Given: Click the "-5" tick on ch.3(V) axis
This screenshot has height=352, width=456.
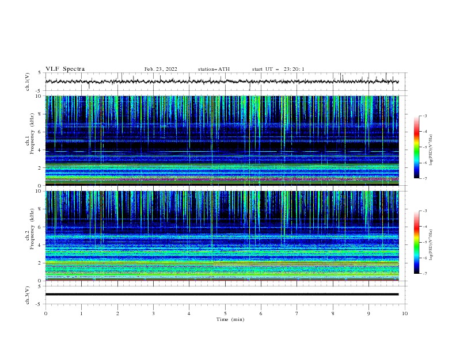Looking at the screenshot, I should (39, 304).
